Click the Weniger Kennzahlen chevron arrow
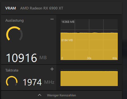This screenshot has width=127, height=99. (x=40, y=95)
